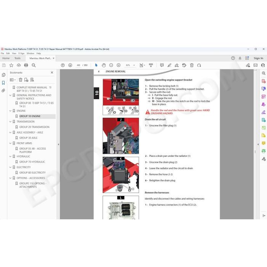This screenshot has width=267, height=267.
Task: Open the E-Sign menu
Action: click(x=21, y=53)
